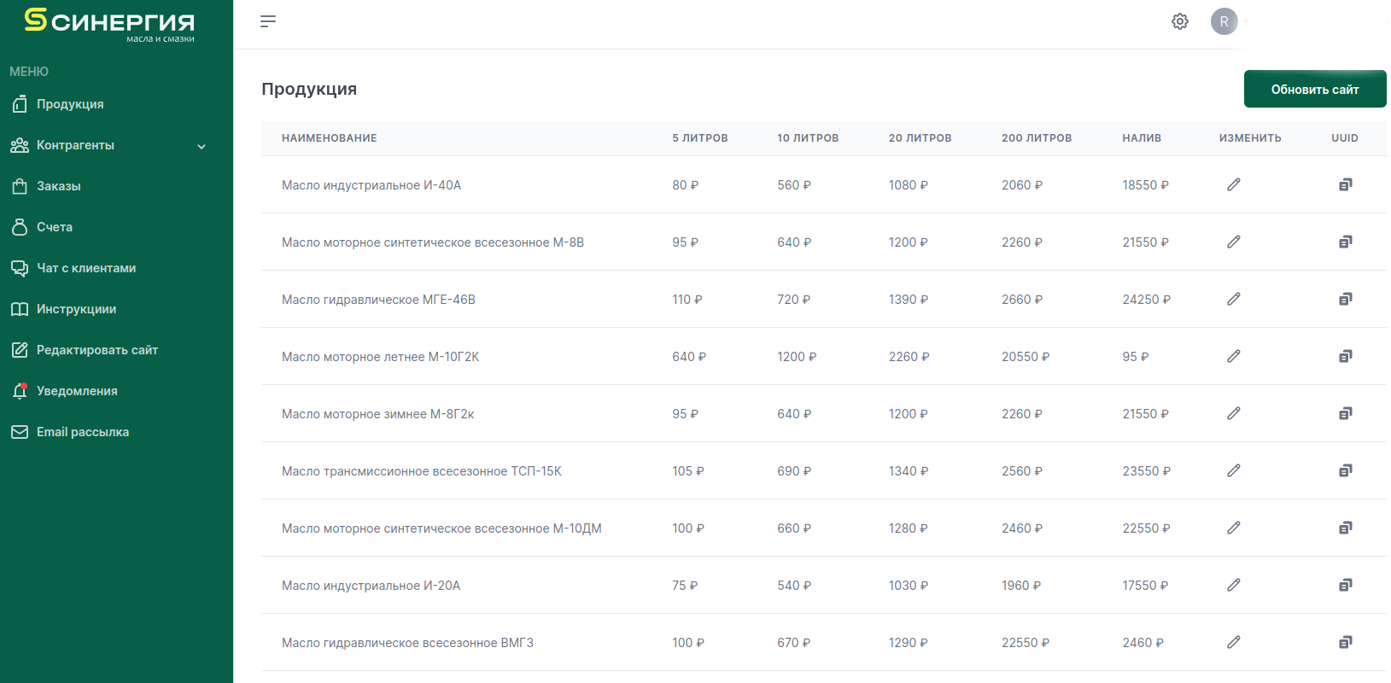Viewport: 1391px width, 683px height.
Task: Click price 75 ₽ in 5 литров column
Action: 685,586
